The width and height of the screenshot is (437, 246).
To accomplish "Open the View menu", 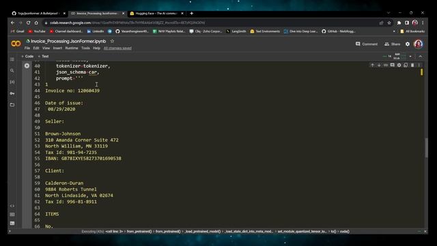I will pos(46,49).
